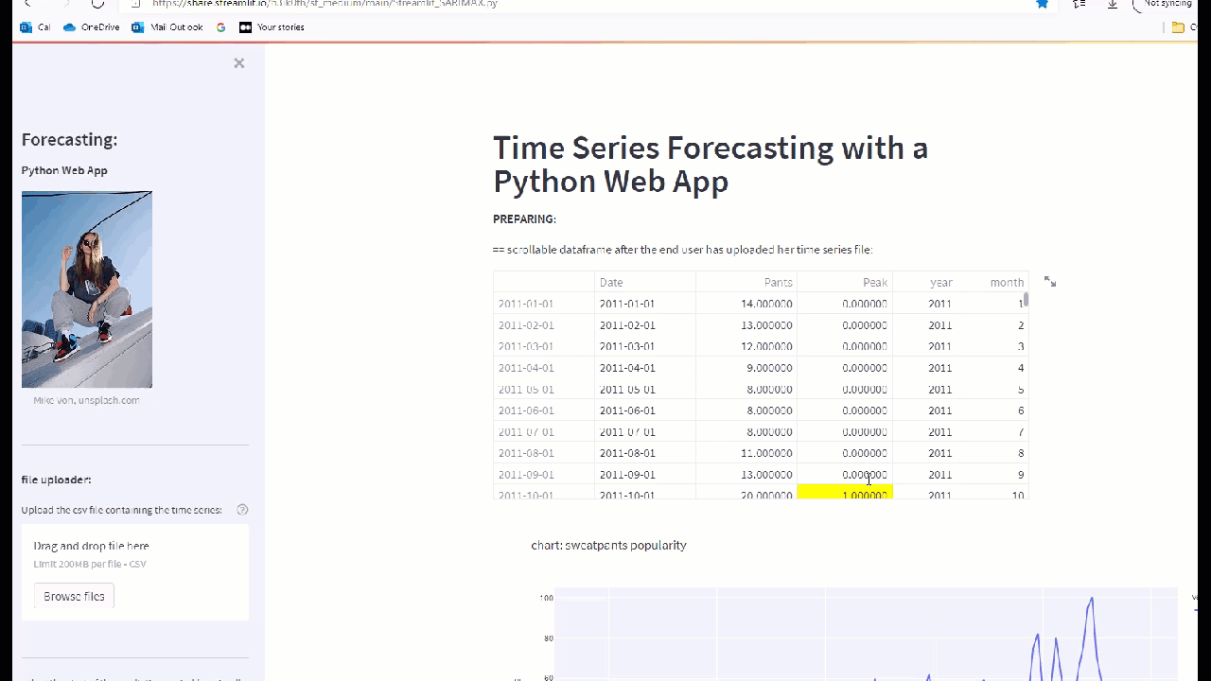Select the highlighted yellow Peak cell 1.000000
Screen dimensions: 1211x681
[x=845, y=493]
